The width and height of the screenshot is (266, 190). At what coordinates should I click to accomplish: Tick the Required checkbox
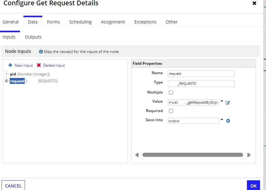[x=171, y=111]
